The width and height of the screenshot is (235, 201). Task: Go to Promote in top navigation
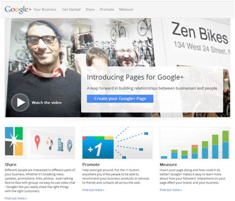coord(107,10)
